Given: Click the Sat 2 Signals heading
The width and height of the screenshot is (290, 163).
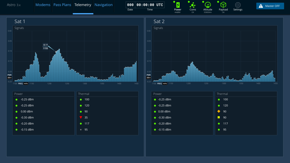Looking at the screenshot, I should click(x=158, y=28).
